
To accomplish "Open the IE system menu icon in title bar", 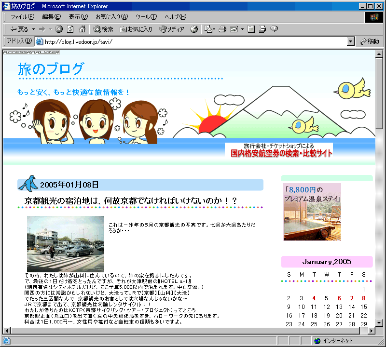I will point(6,6).
